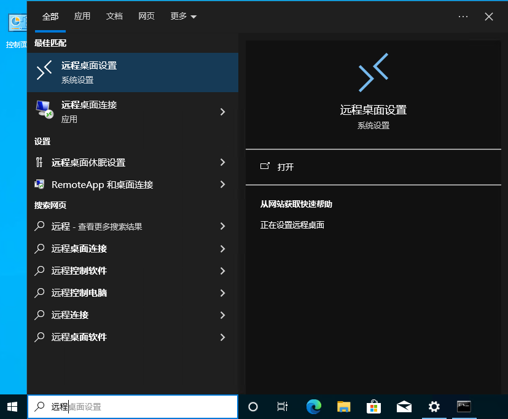Expand arrow next to 远程桌面连接 app
Image resolution: width=508 pixels, height=419 pixels.
pos(222,112)
